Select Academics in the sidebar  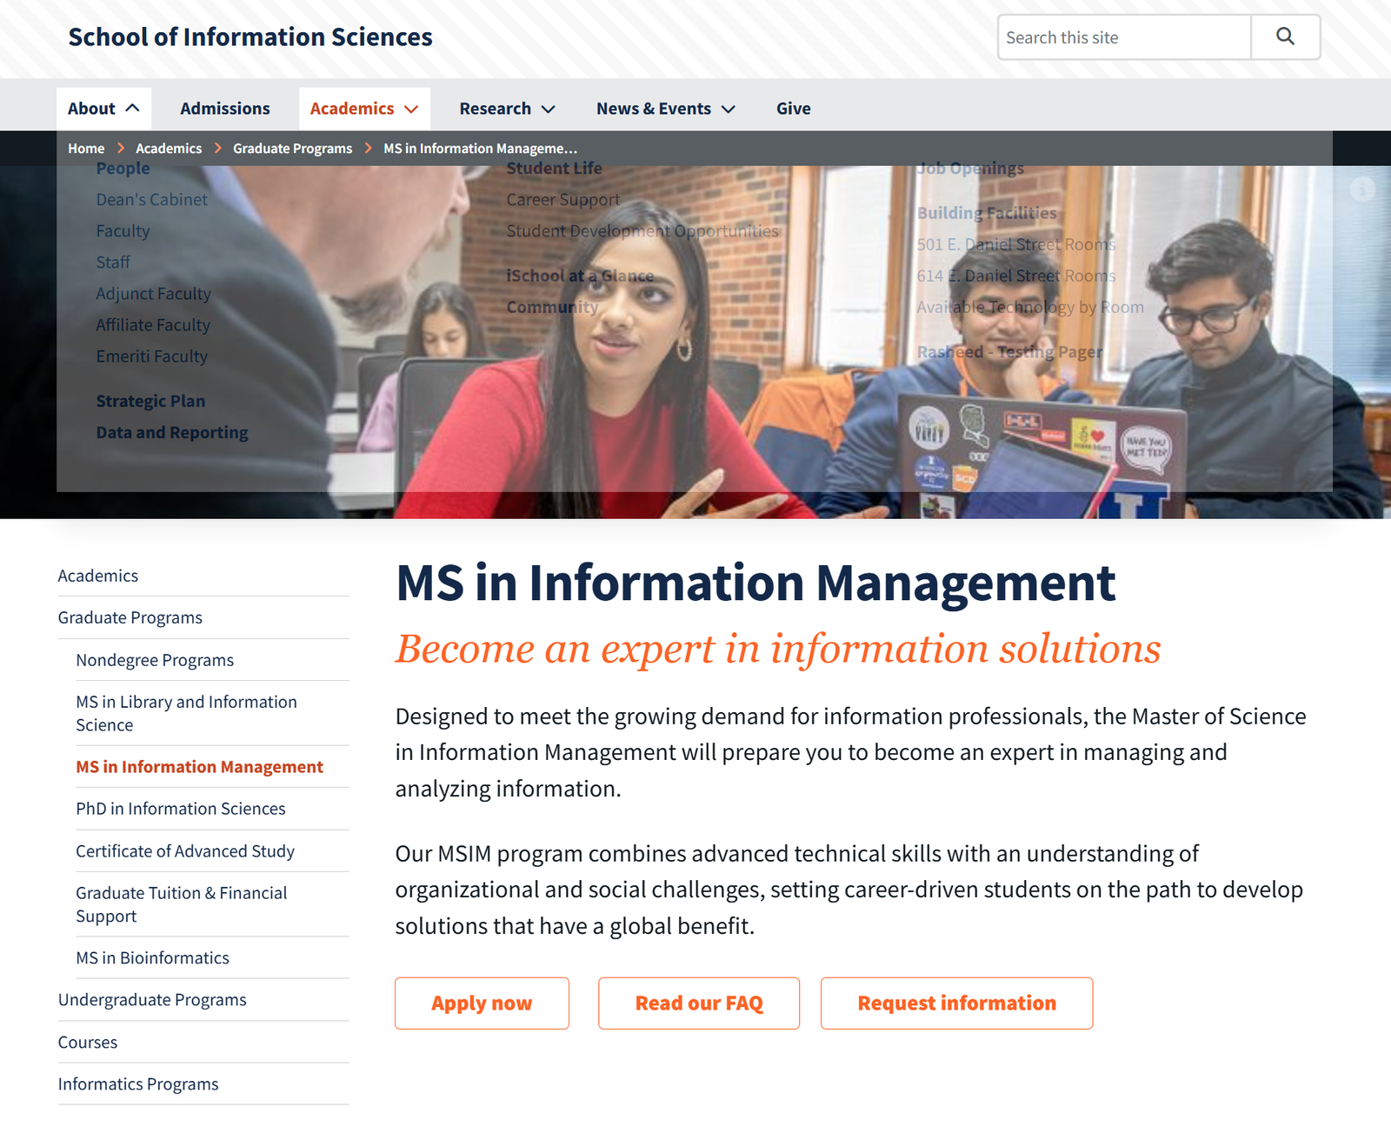(98, 576)
